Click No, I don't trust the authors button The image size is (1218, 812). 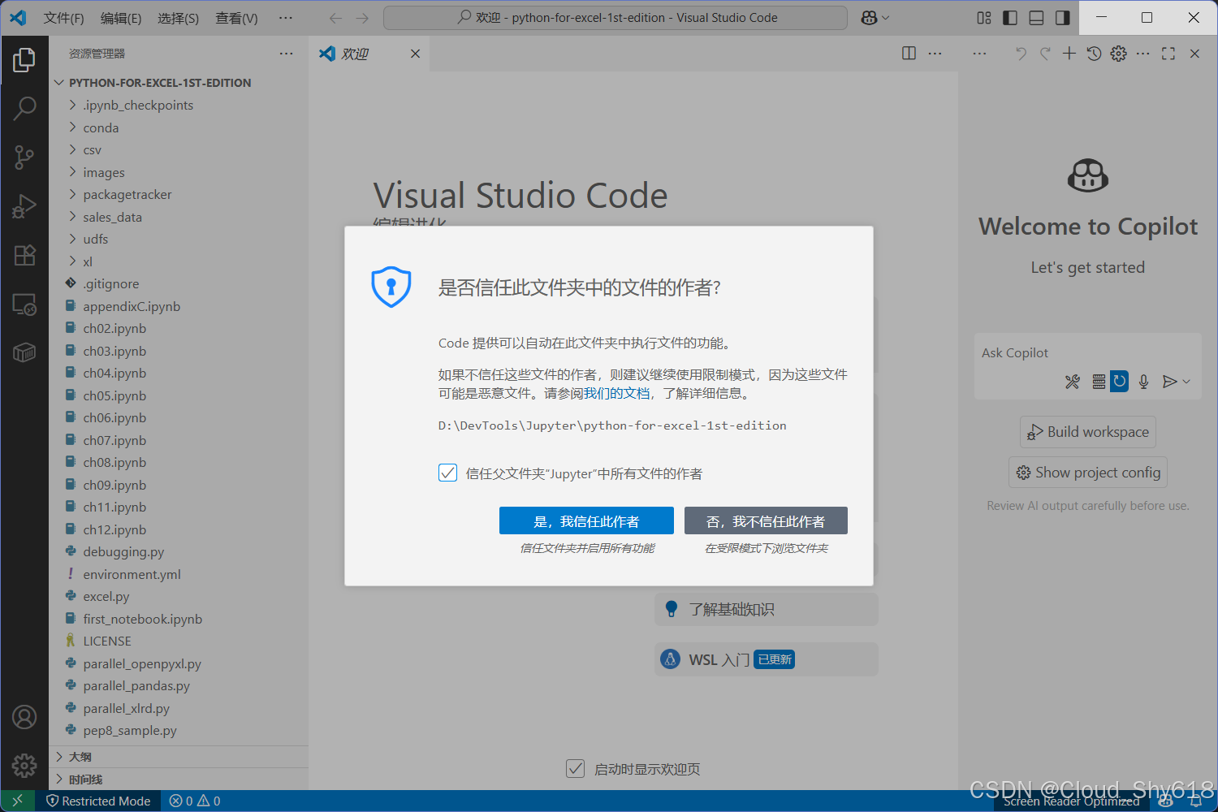point(766,521)
